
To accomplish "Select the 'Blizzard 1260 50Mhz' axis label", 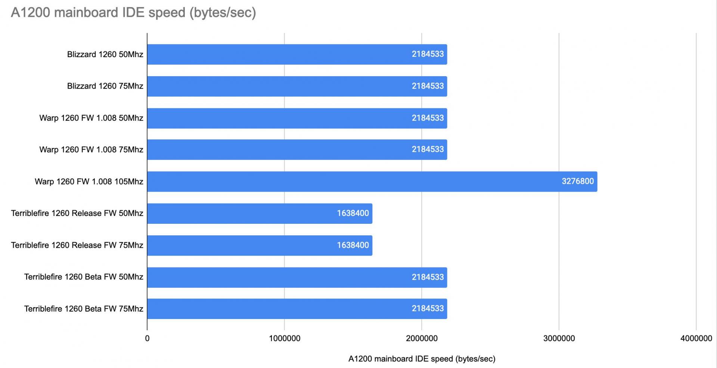I will coord(105,54).
